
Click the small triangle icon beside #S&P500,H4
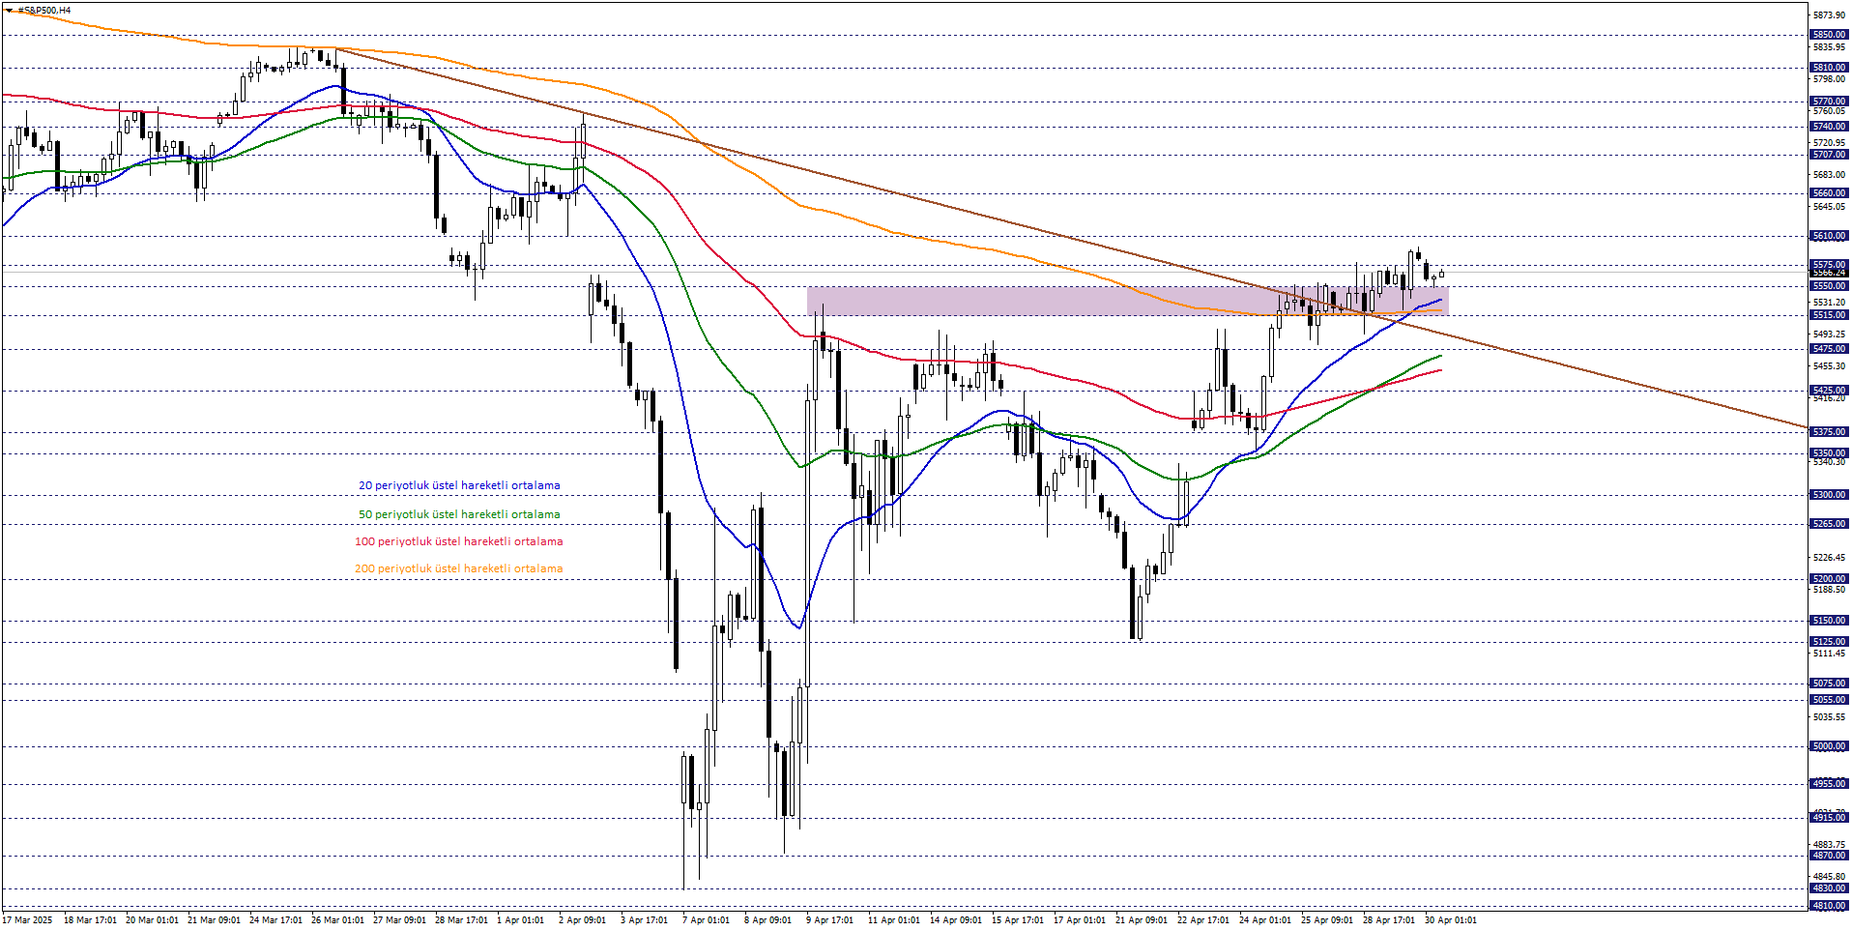(x=9, y=11)
